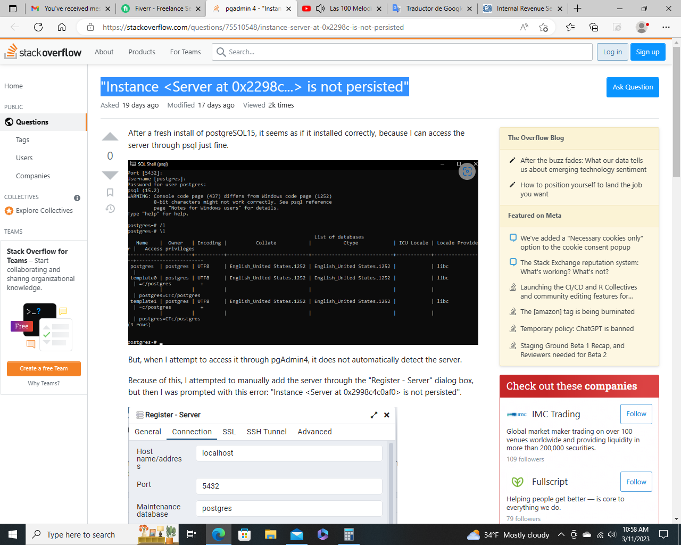
Task: Expand the Register - Server dialog
Action: click(374, 415)
